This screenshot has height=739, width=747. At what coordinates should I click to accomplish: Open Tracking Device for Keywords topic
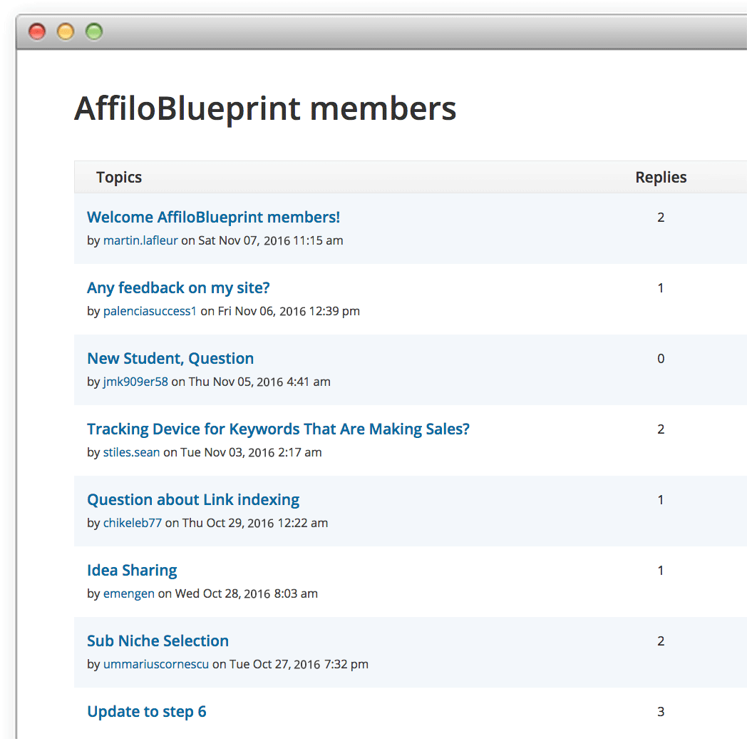(278, 429)
